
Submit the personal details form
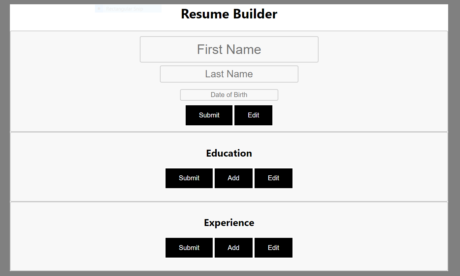tap(209, 115)
